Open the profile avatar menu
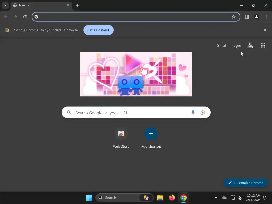This screenshot has height=204, width=272. coord(257,17)
